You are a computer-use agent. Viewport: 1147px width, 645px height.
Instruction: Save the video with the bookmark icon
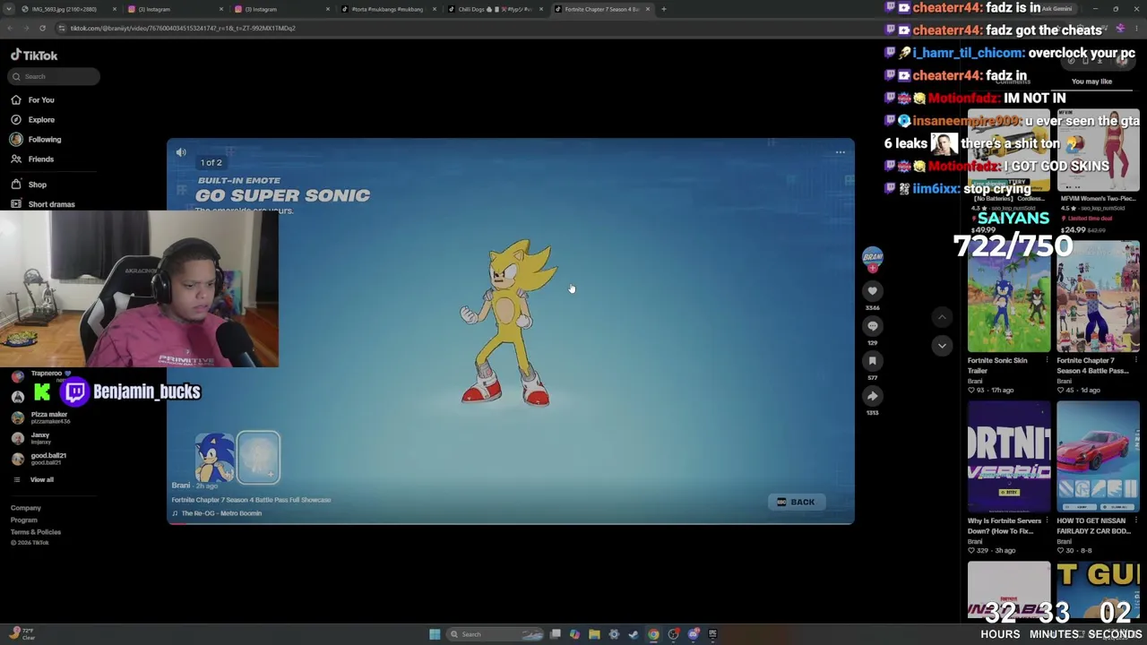pos(872,361)
